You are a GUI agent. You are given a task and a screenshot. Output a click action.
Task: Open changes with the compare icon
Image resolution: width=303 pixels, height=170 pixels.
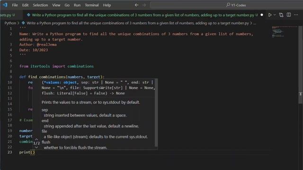[281, 15]
